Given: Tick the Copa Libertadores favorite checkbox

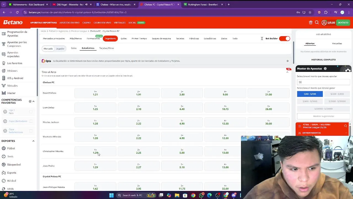Looking at the screenshot, I should 31,121.
